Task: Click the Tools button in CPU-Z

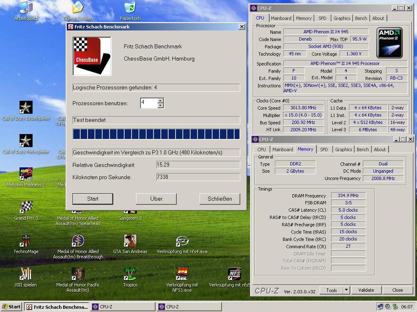Action: click(x=331, y=290)
